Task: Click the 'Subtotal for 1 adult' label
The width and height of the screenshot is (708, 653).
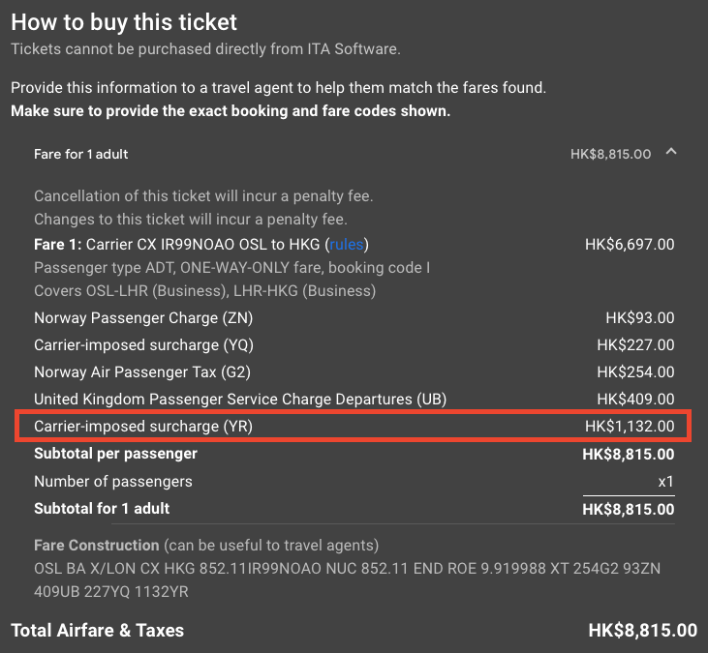Action: (x=102, y=508)
